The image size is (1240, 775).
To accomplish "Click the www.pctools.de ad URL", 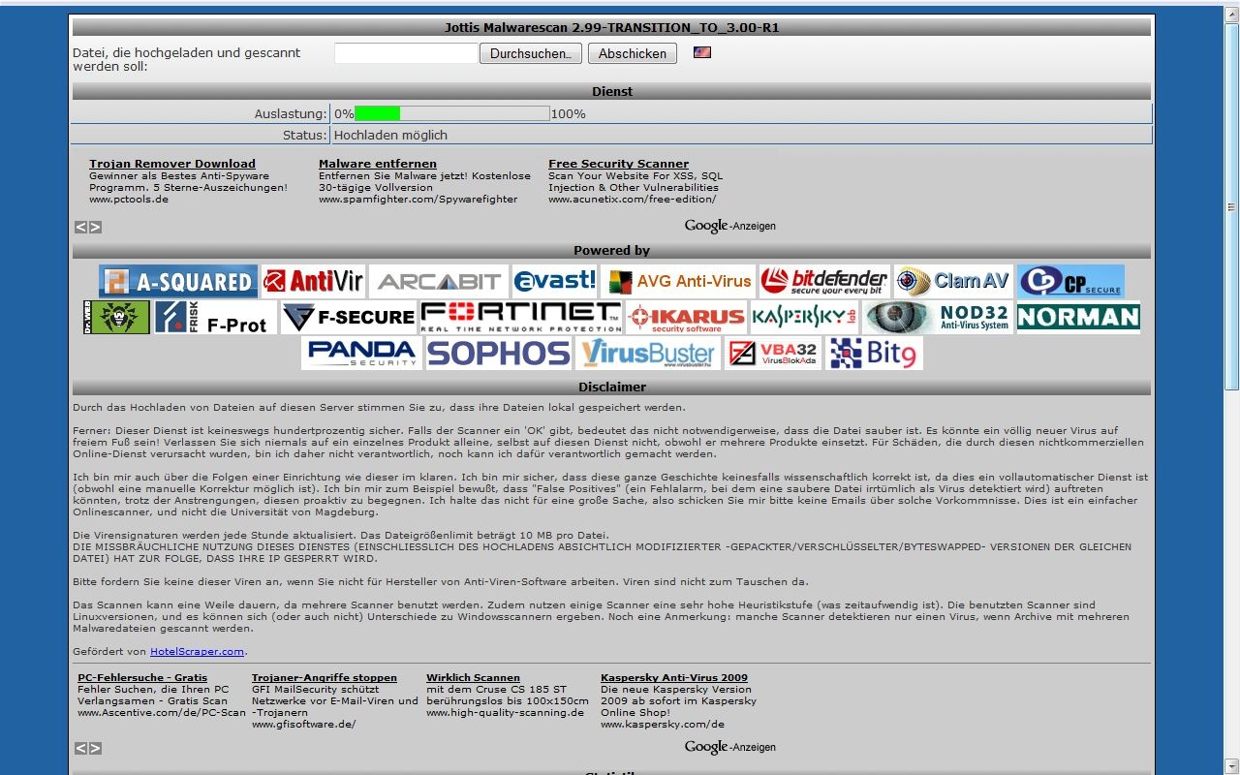I will pyautogui.click(x=129, y=199).
